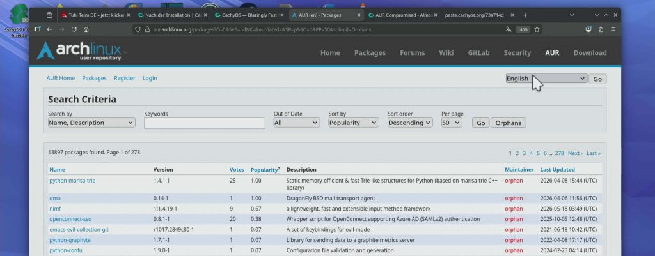
Task: Open Download in top navigation
Action: (590, 52)
